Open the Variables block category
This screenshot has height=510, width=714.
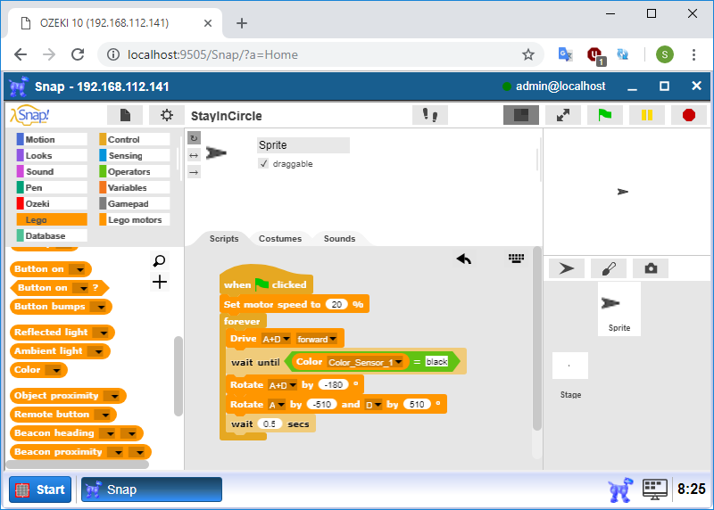(135, 187)
